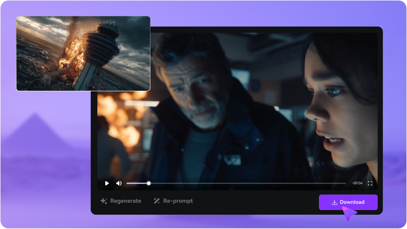Click the played purple portion of the seek bar
Viewport: 407px width, 229px height.
(137, 183)
